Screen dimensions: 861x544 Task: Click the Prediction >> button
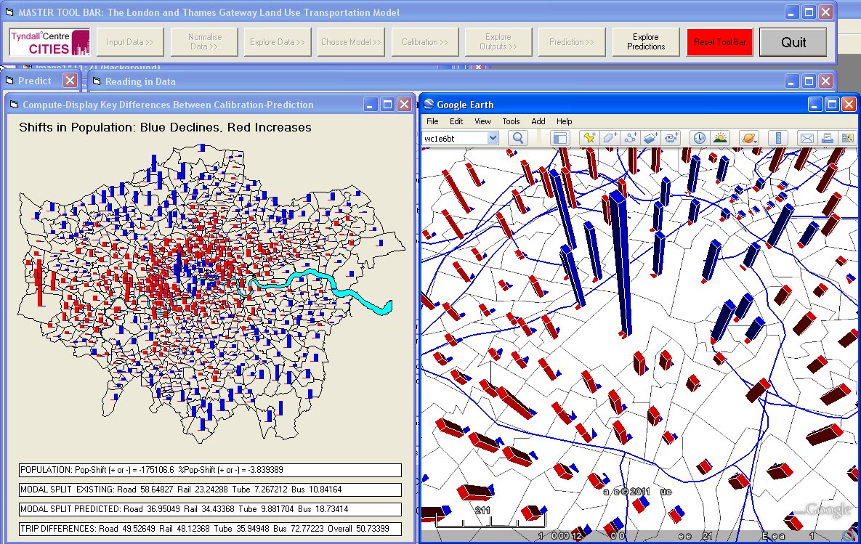(572, 42)
